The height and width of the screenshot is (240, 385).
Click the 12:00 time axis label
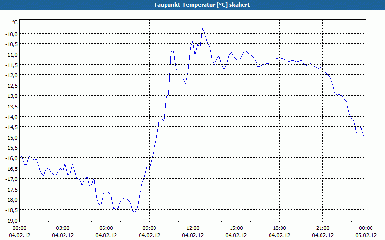click(193, 228)
